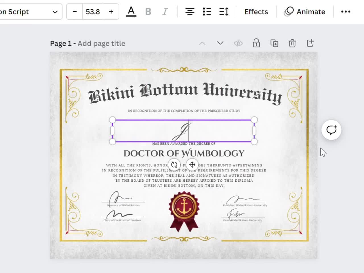Expand the down chevron to move page down
The height and width of the screenshot is (273, 364).
[x=220, y=43]
